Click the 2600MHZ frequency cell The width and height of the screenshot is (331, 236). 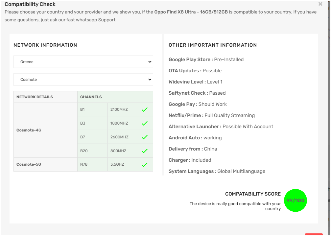tap(123, 137)
